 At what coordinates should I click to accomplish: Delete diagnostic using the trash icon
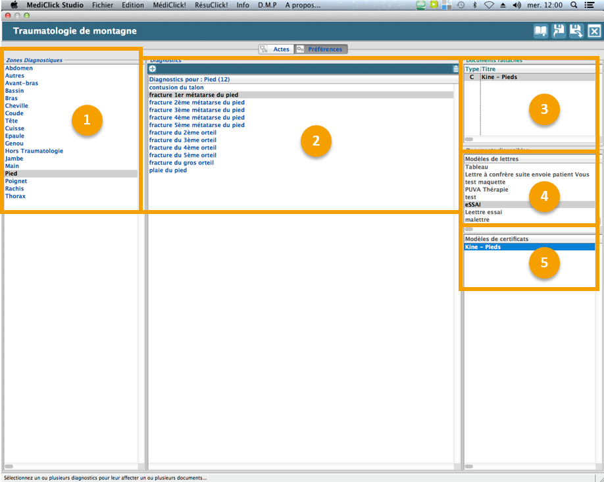click(455, 69)
